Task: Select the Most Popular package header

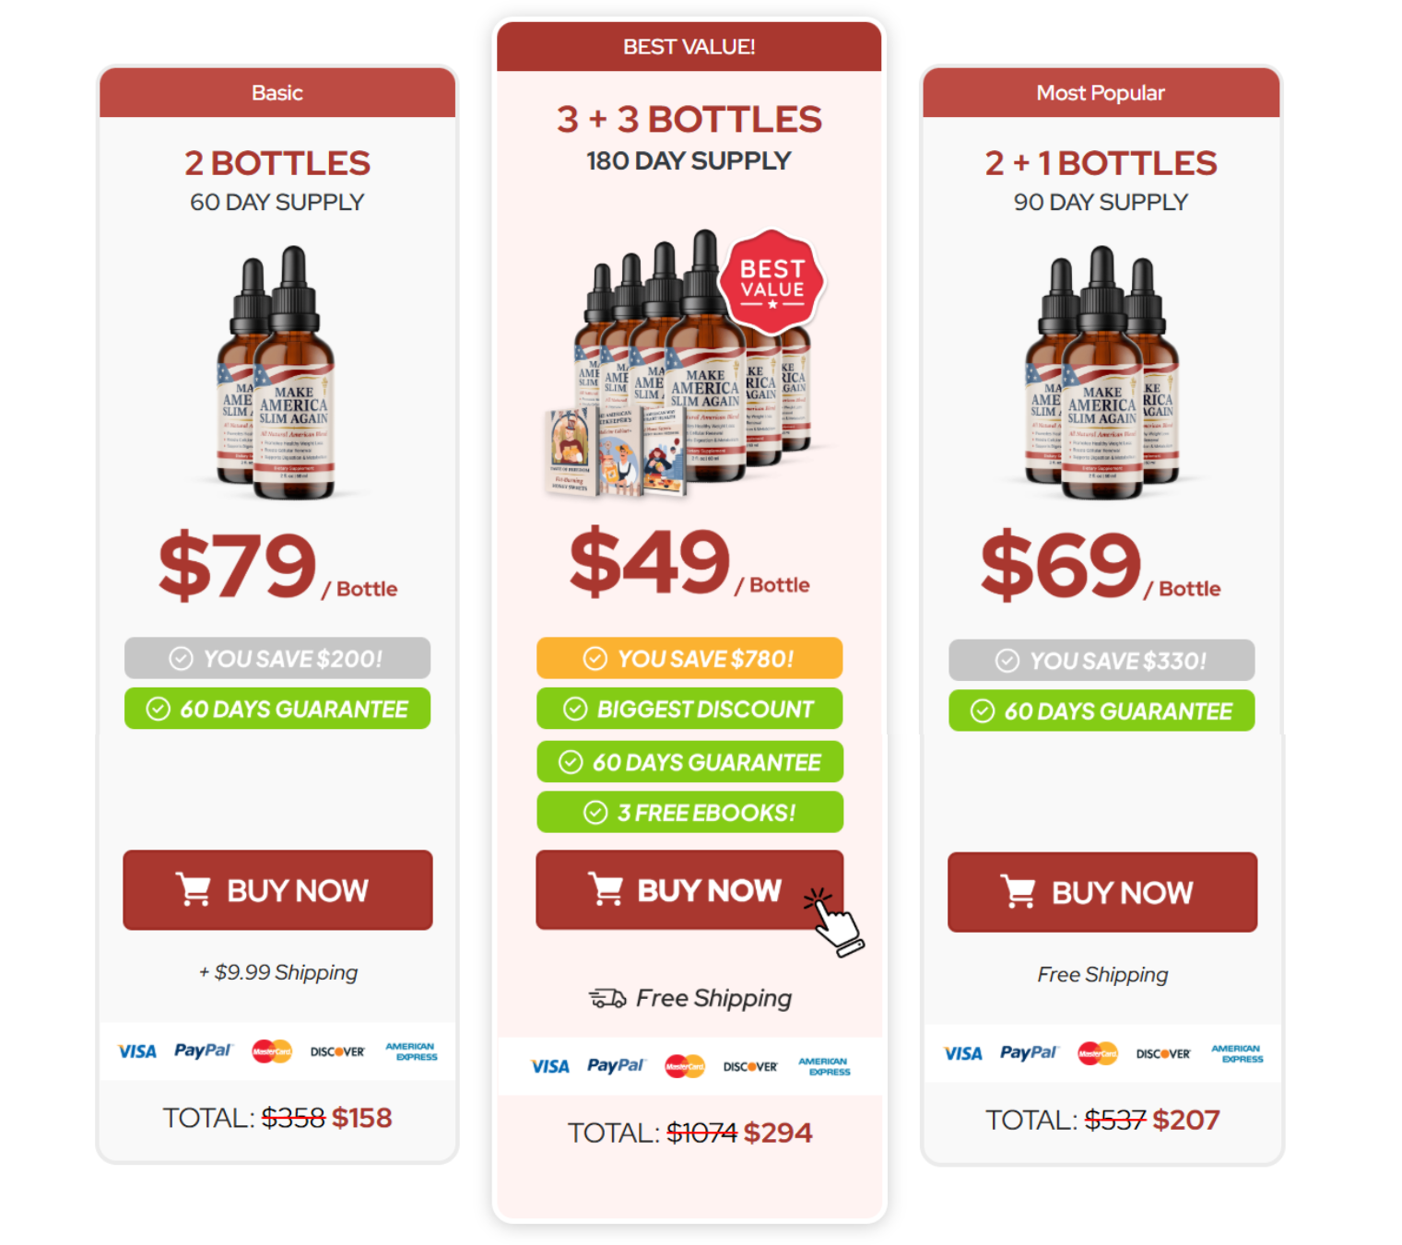Action: [x=1102, y=92]
